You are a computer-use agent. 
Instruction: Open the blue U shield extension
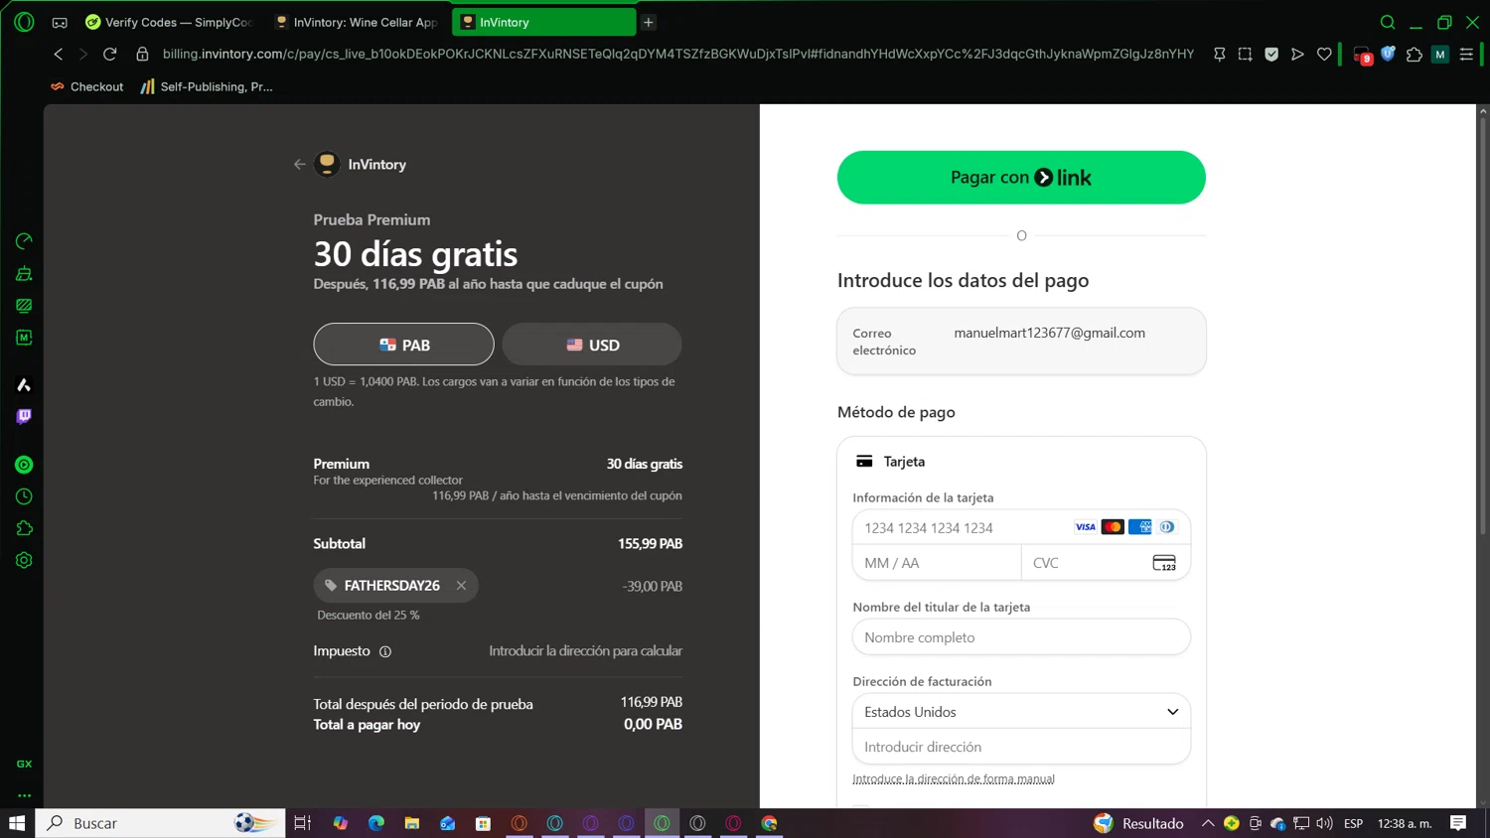click(x=1389, y=55)
